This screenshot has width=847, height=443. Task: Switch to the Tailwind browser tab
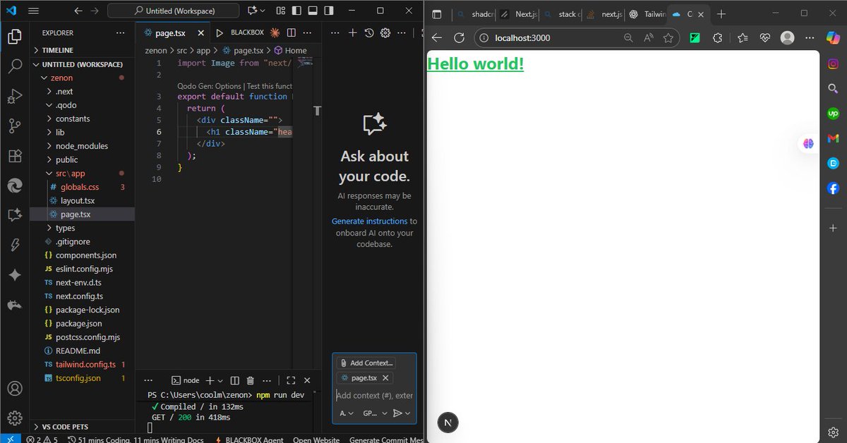647,14
